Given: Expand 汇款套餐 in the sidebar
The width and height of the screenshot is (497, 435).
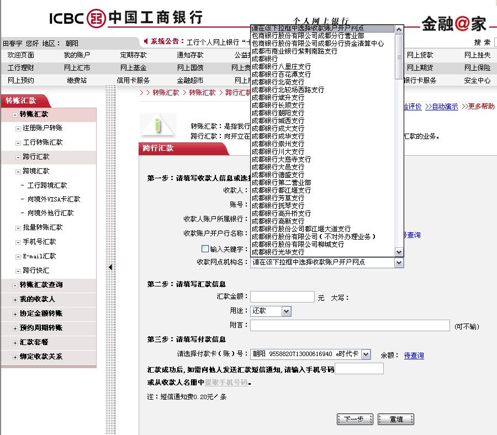Looking at the screenshot, I should 15,343.
